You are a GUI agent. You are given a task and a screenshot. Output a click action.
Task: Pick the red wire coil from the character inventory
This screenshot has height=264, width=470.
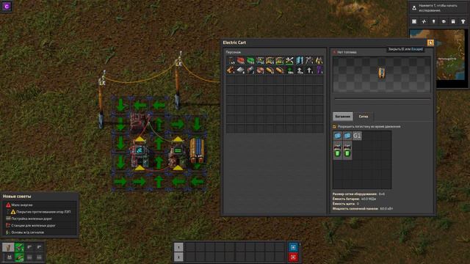[x=240, y=60]
